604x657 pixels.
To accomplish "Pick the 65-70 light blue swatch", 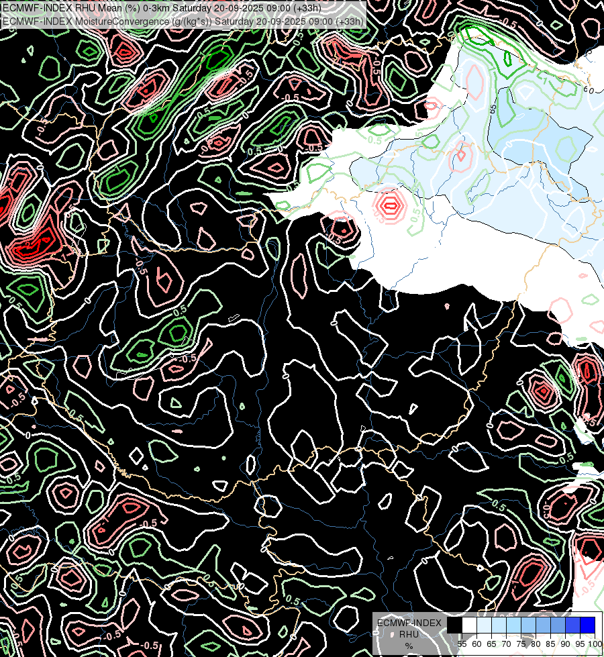I will (499, 625).
